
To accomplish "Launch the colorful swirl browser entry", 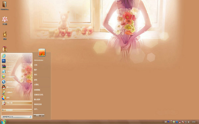I will pos(17,98).
